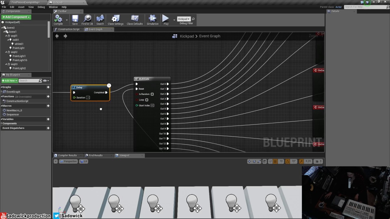390x219 pixels.
Task: Switch to the FirstPersonExampleMap tab
Action: [x=26, y=2]
